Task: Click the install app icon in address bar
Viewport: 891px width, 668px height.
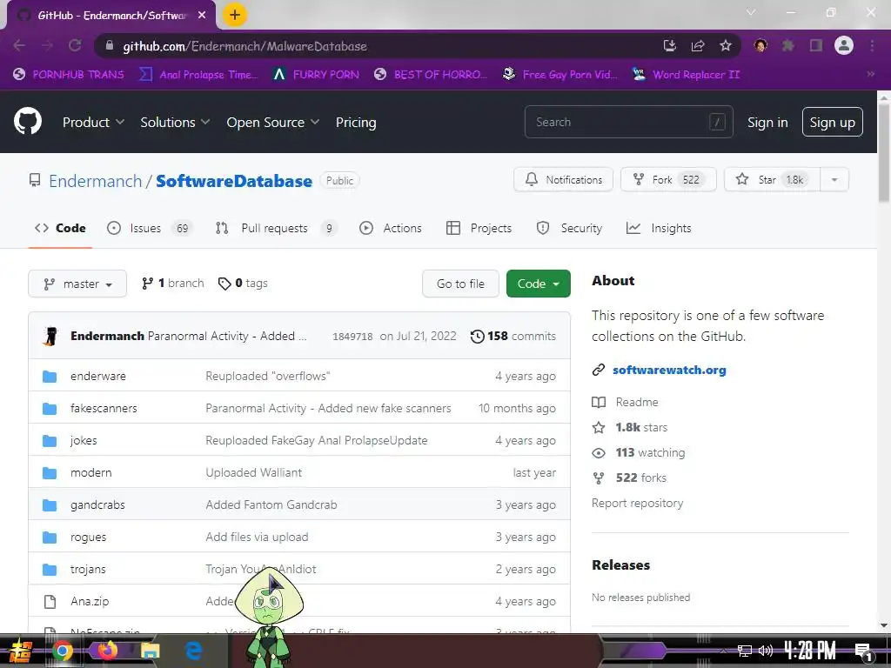Action: (x=670, y=45)
